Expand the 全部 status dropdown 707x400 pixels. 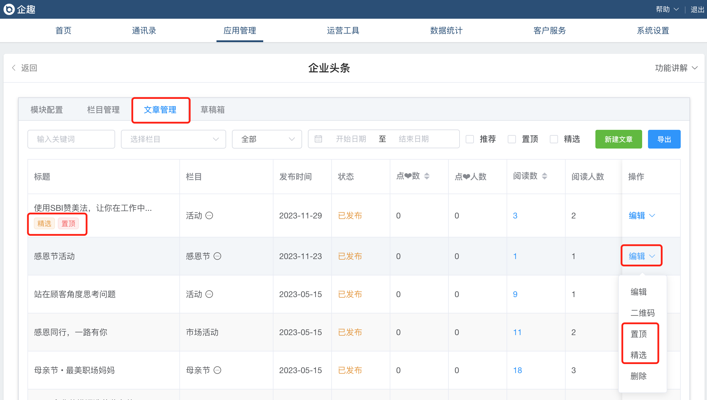pyautogui.click(x=267, y=139)
